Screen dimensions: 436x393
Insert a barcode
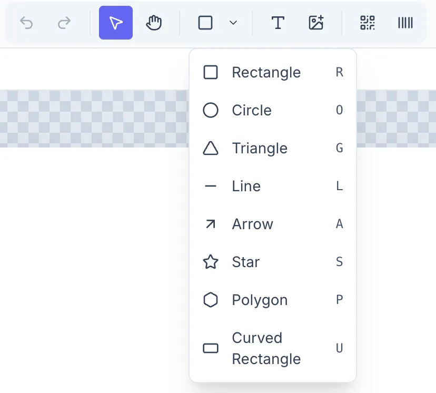405,23
